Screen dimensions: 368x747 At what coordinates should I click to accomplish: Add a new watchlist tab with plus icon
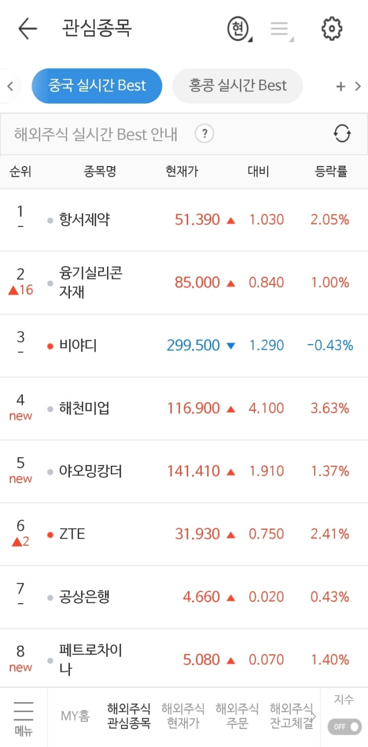tap(340, 86)
